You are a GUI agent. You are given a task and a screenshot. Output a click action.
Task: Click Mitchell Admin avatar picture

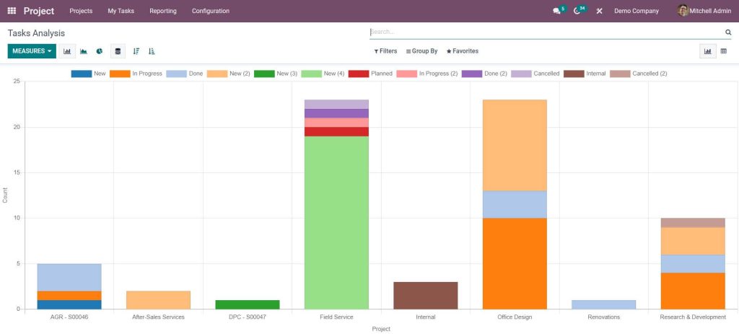tap(683, 10)
